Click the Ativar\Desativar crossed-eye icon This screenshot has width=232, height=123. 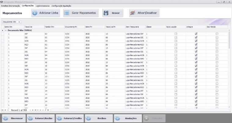pyautogui.click(x=133, y=13)
